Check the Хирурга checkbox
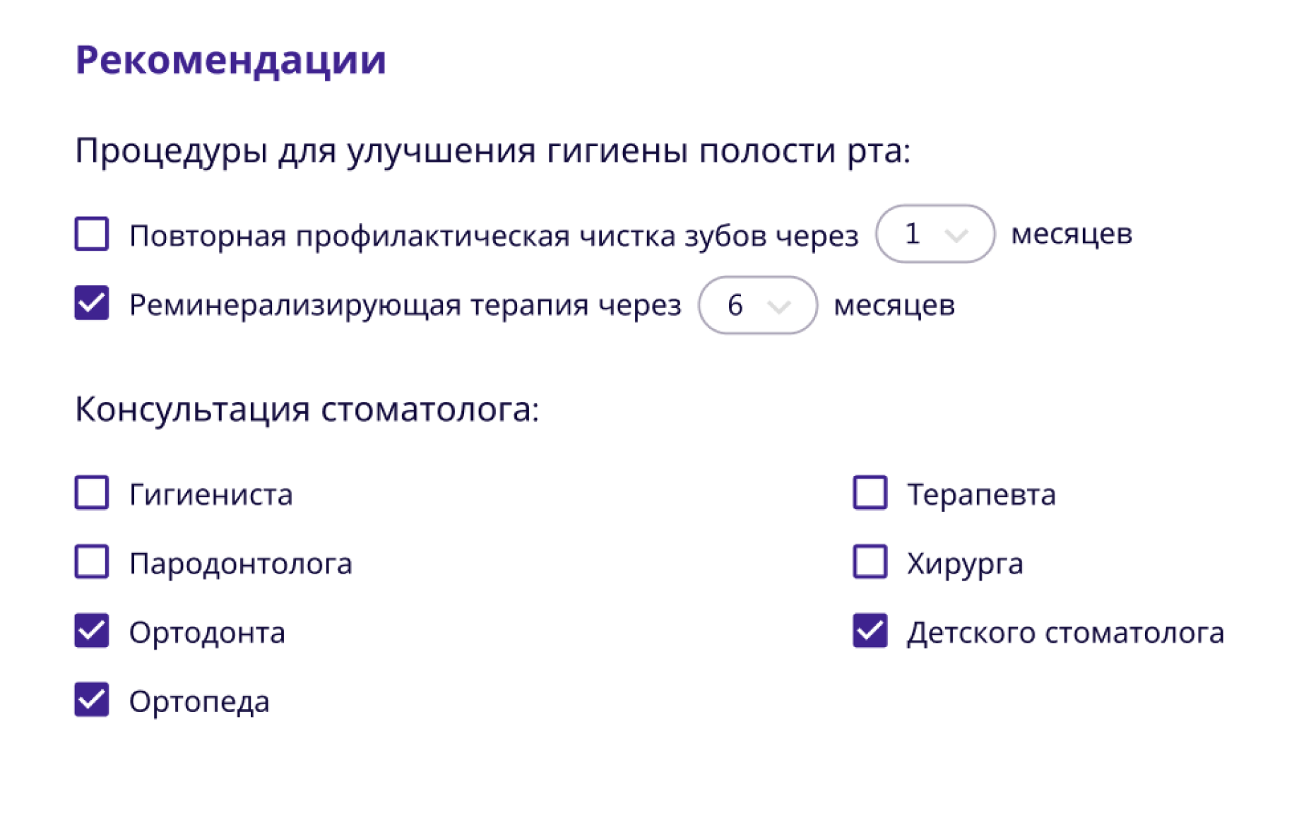This screenshot has height=813, width=1311. point(870,562)
